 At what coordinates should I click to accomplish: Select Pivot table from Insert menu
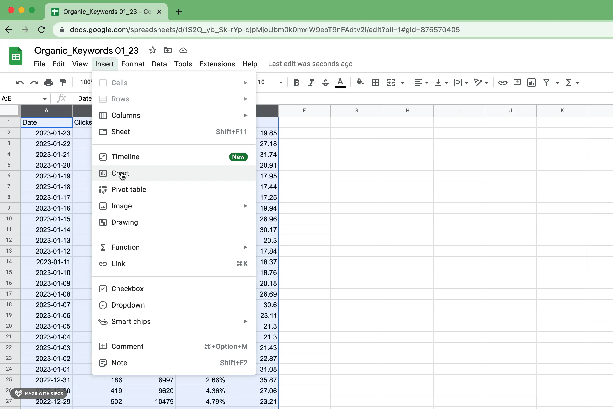129,189
